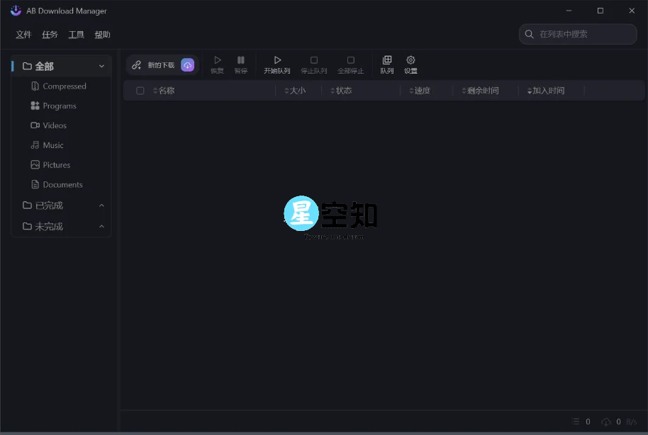This screenshot has height=435, width=648.
Task: Check the select-all checkbox in the header row
Action: click(139, 90)
